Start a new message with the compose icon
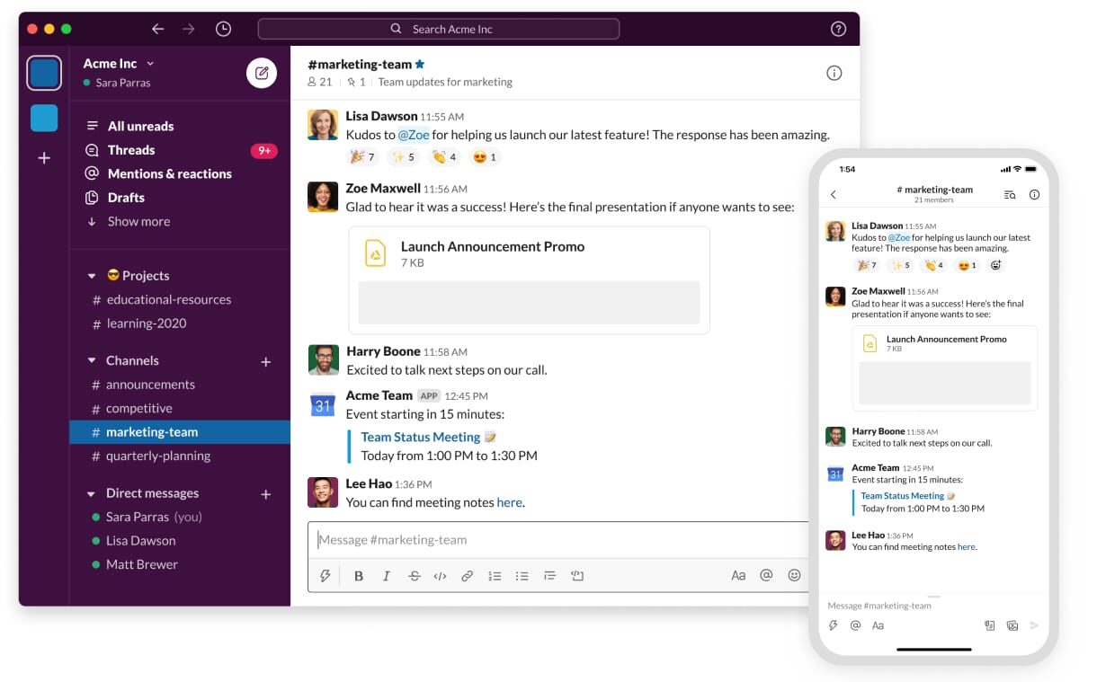 (262, 73)
